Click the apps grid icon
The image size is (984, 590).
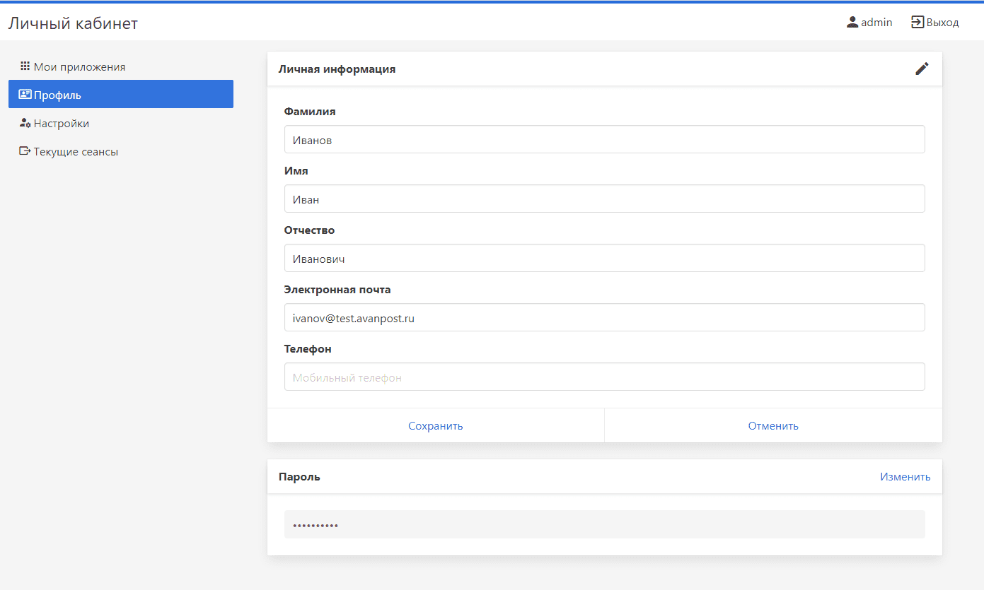25,66
